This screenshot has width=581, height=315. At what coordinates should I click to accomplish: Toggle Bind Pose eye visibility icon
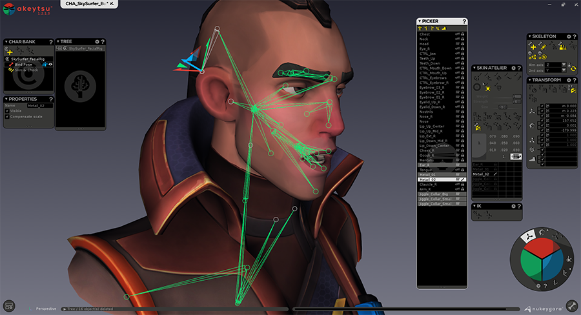[50, 64]
